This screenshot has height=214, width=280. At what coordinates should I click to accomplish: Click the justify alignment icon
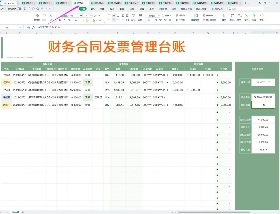click(123, 20)
